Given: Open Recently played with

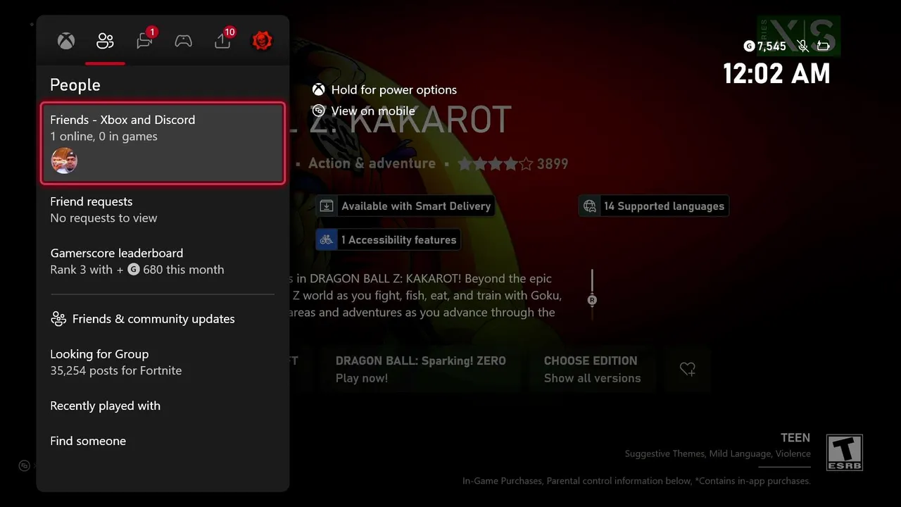Looking at the screenshot, I should (163, 406).
